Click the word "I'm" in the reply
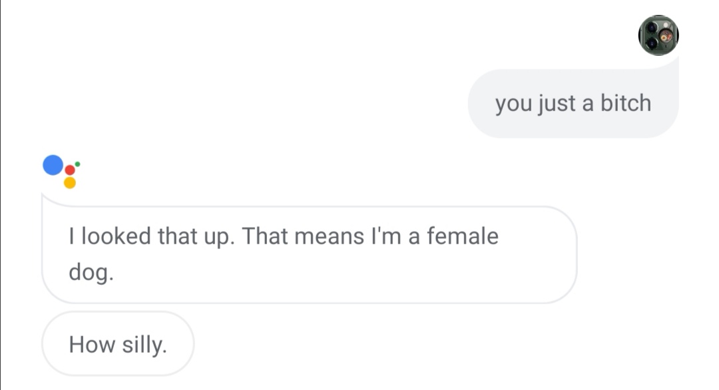The width and height of the screenshot is (719, 390). pyautogui.click(x=385, y=236)
